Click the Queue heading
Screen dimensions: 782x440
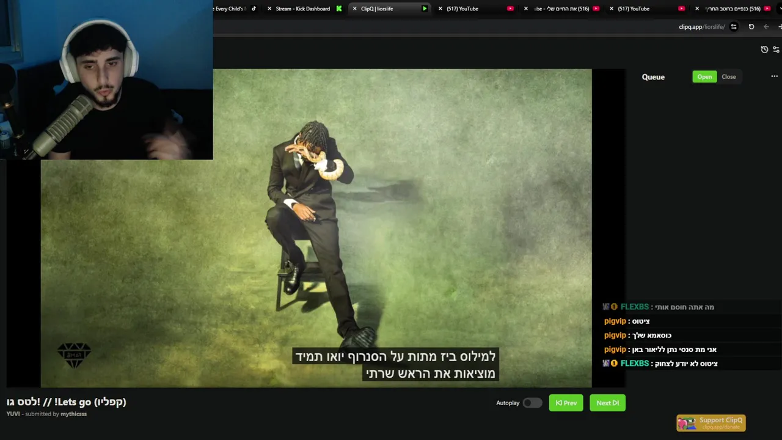[653, 77]
